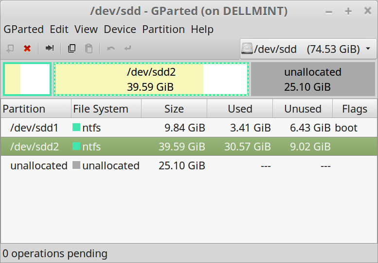Screen dimensions: 378x263
Task: Click the New partition toolbar icon
Action: tap(10, 49)
